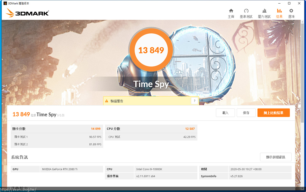Click the CPU 分數 header label

tap(113, 129)
